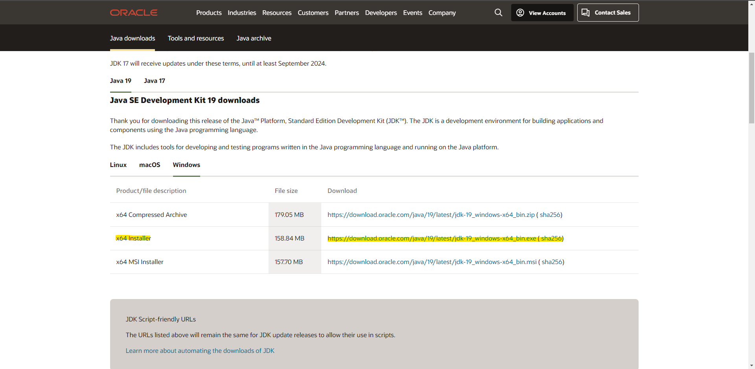755x369 pixels.
Task: Click the JDK Script-friendly URLs heading
Action: click(160, 319)
